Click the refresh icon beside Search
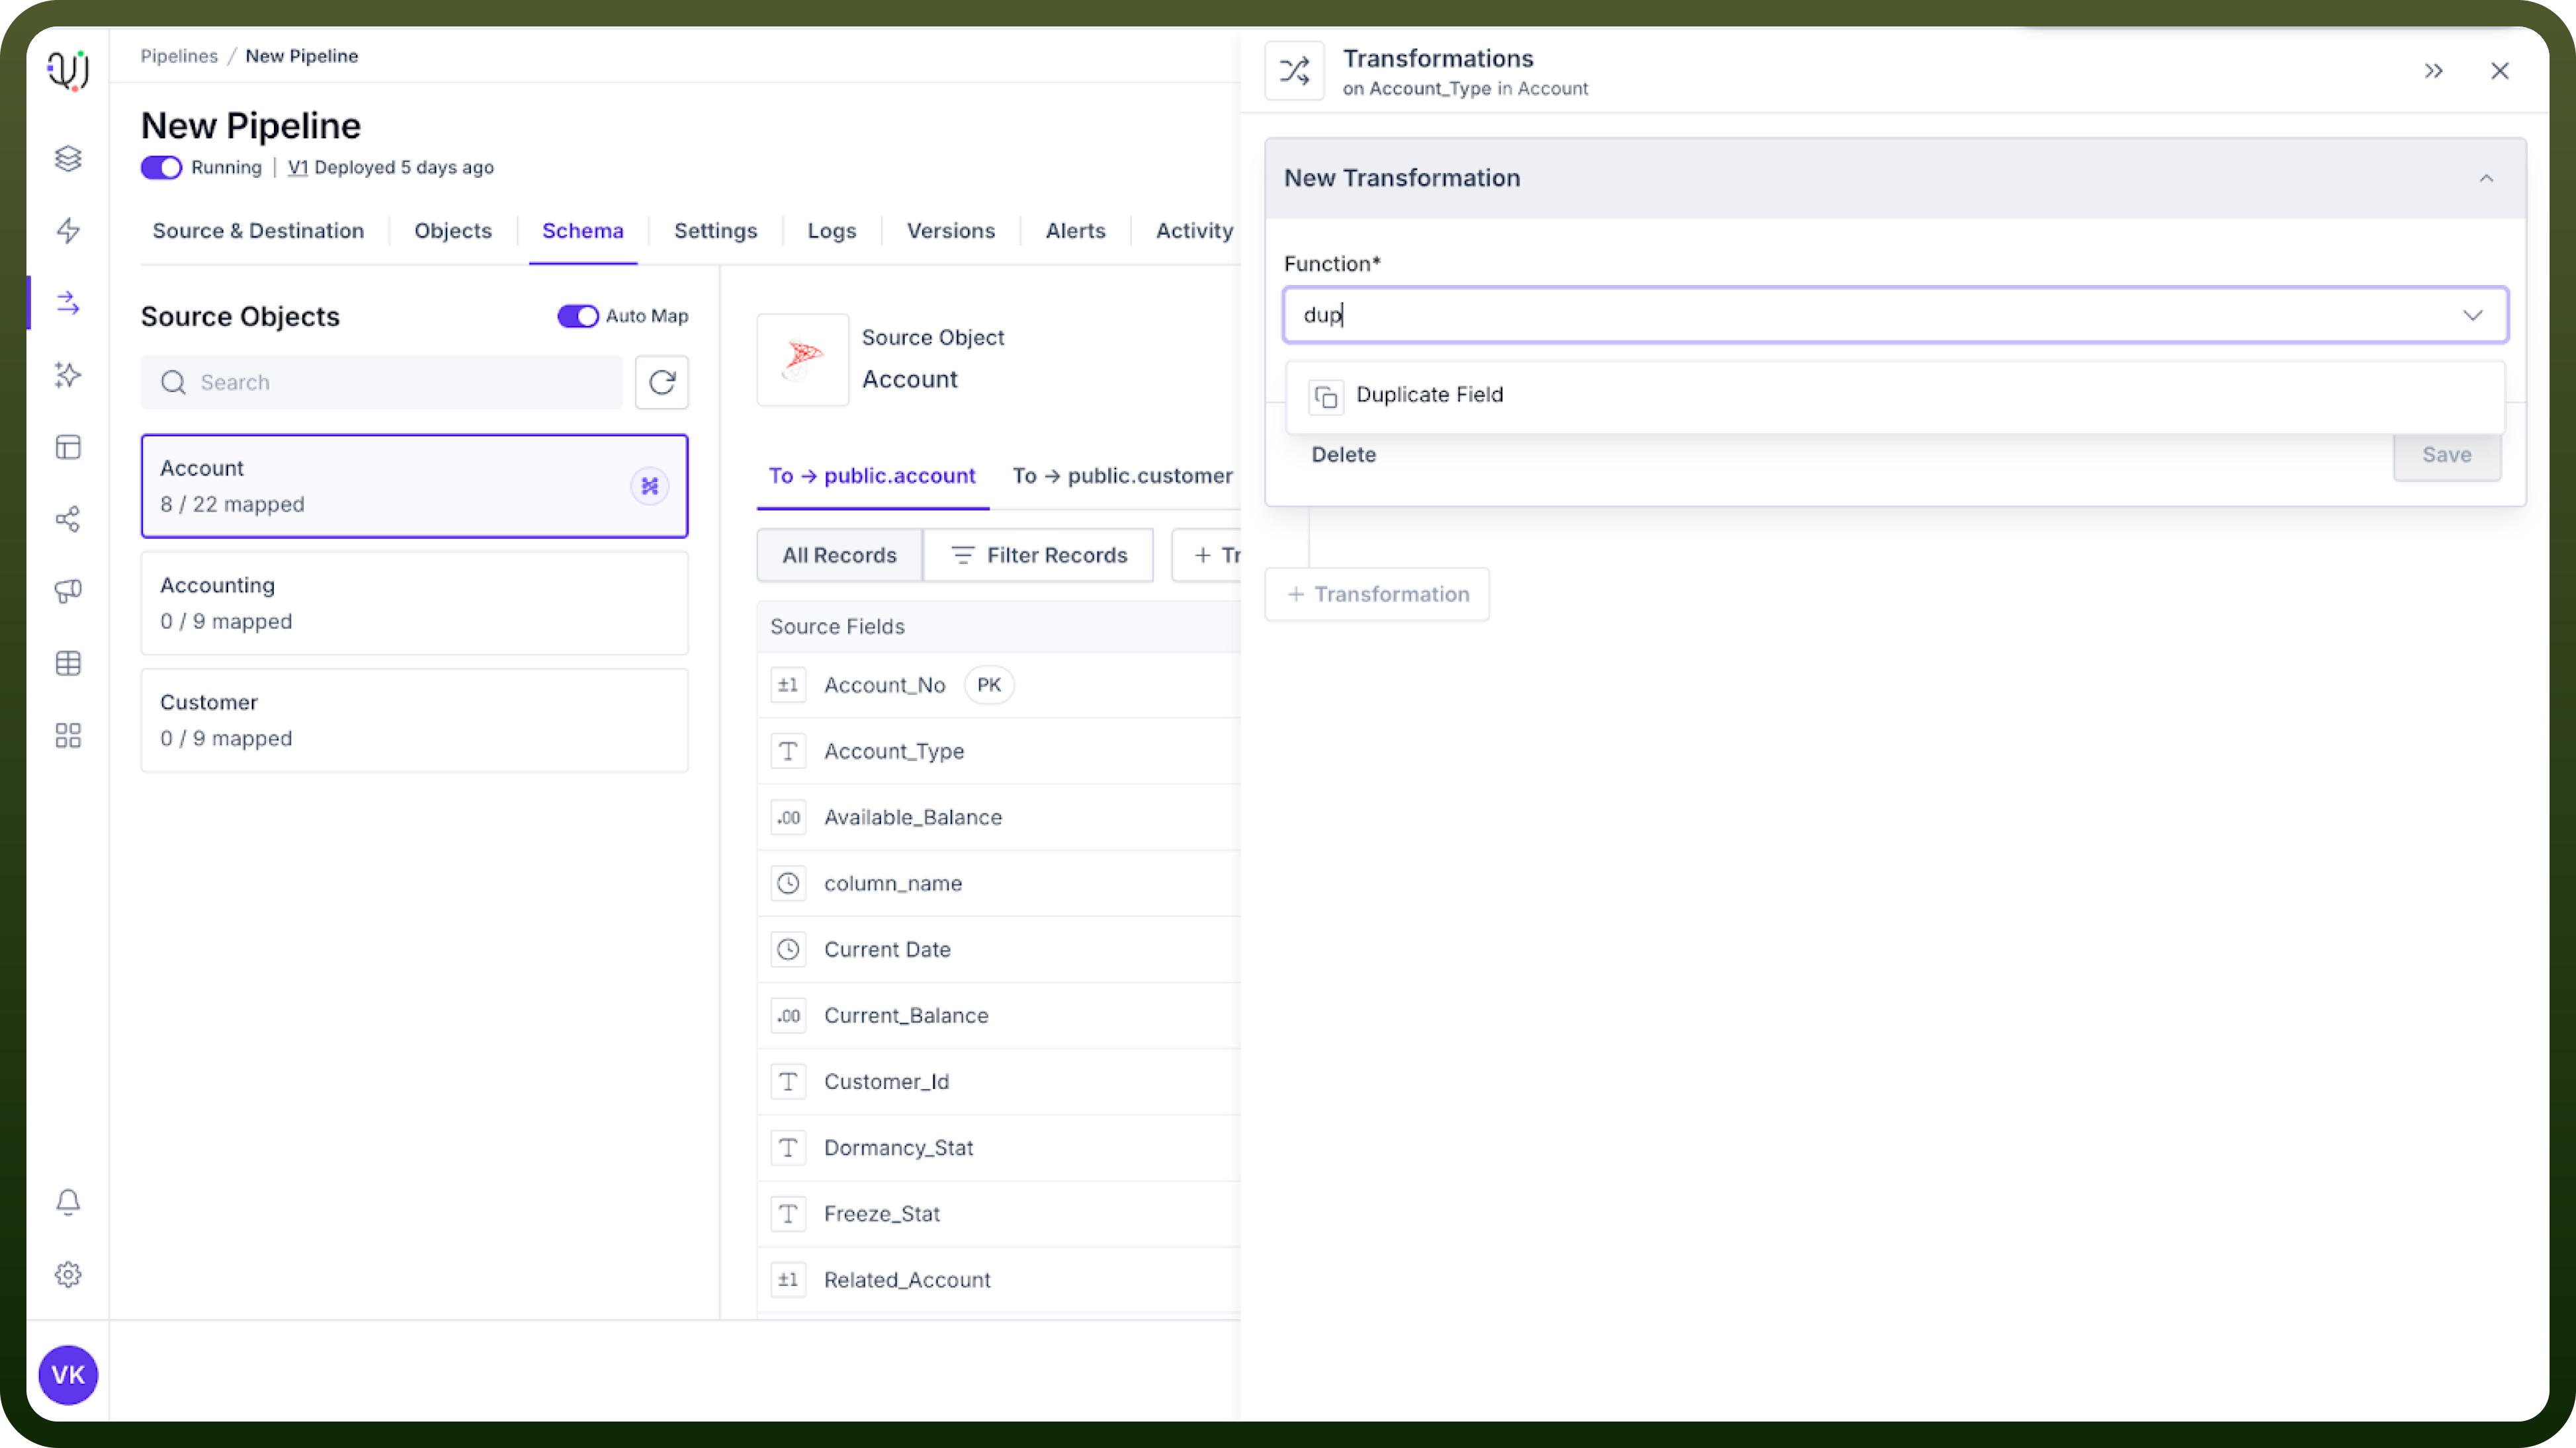 (661, 382)
